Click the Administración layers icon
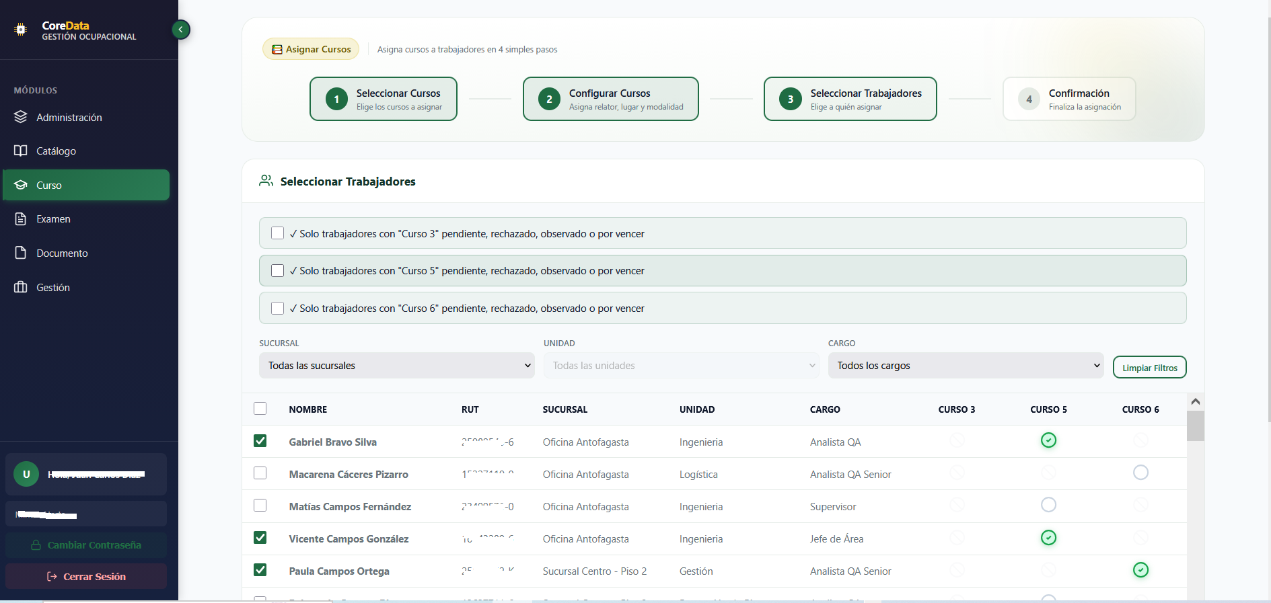Viewport: 1271px width, 603px height. [21, 117]
